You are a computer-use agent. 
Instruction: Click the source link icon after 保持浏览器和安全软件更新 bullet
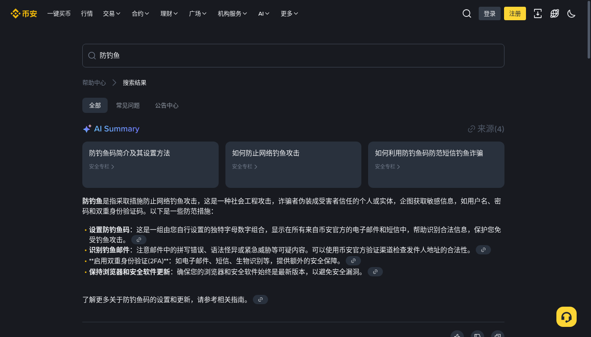click(x=375, y=272)
